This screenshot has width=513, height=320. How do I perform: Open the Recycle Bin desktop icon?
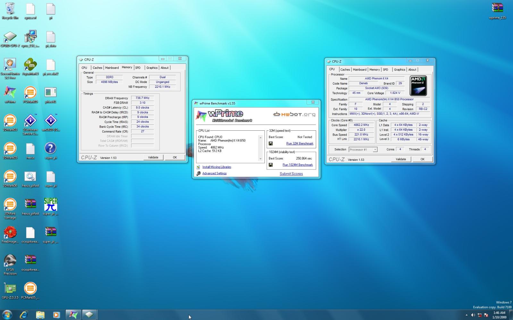point(10,11)
